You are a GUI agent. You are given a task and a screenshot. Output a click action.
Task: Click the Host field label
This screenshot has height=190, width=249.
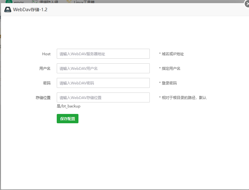[47, 54]
